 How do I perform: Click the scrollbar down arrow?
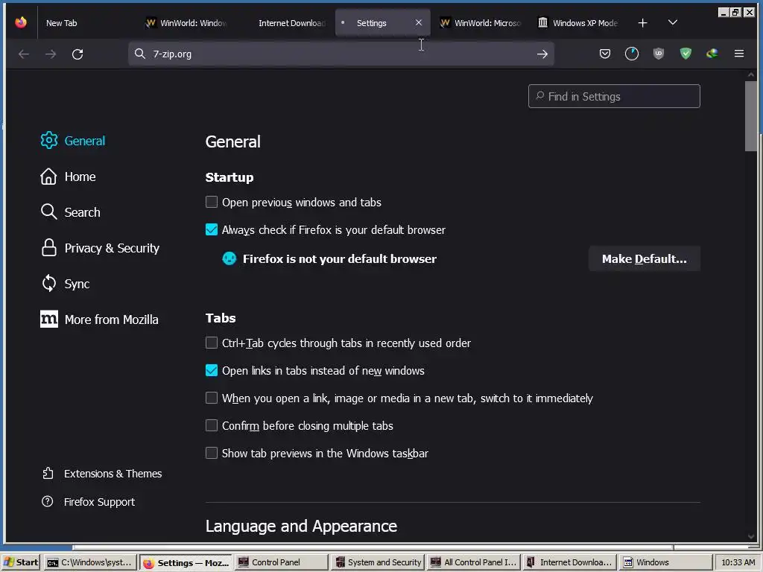point(751,536)
